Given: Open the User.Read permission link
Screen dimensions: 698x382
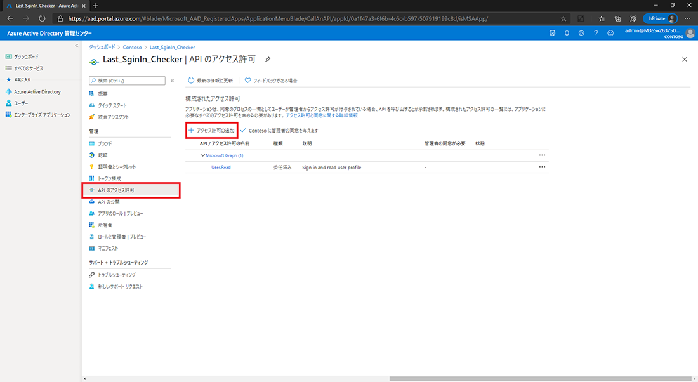Looking at the screenshot, I should [x=221, y=167].
